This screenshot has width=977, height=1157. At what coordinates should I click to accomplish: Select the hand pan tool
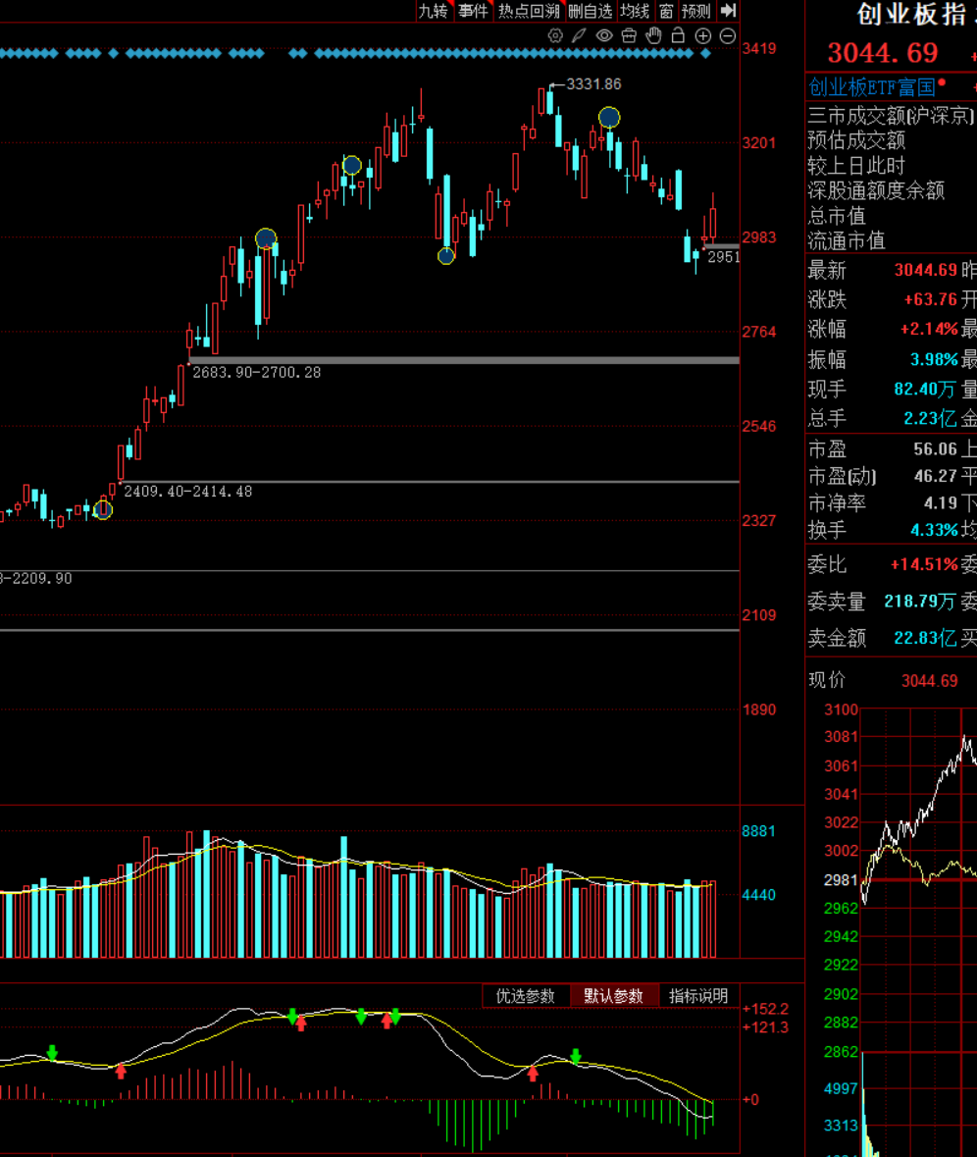654,36
